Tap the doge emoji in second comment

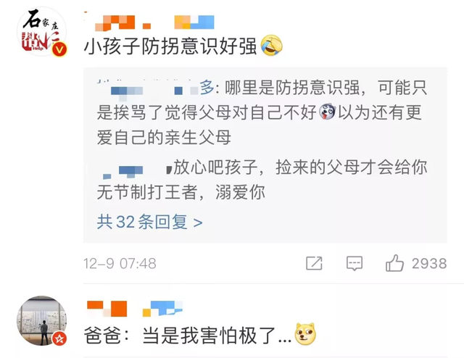click(x=305, y=334)
